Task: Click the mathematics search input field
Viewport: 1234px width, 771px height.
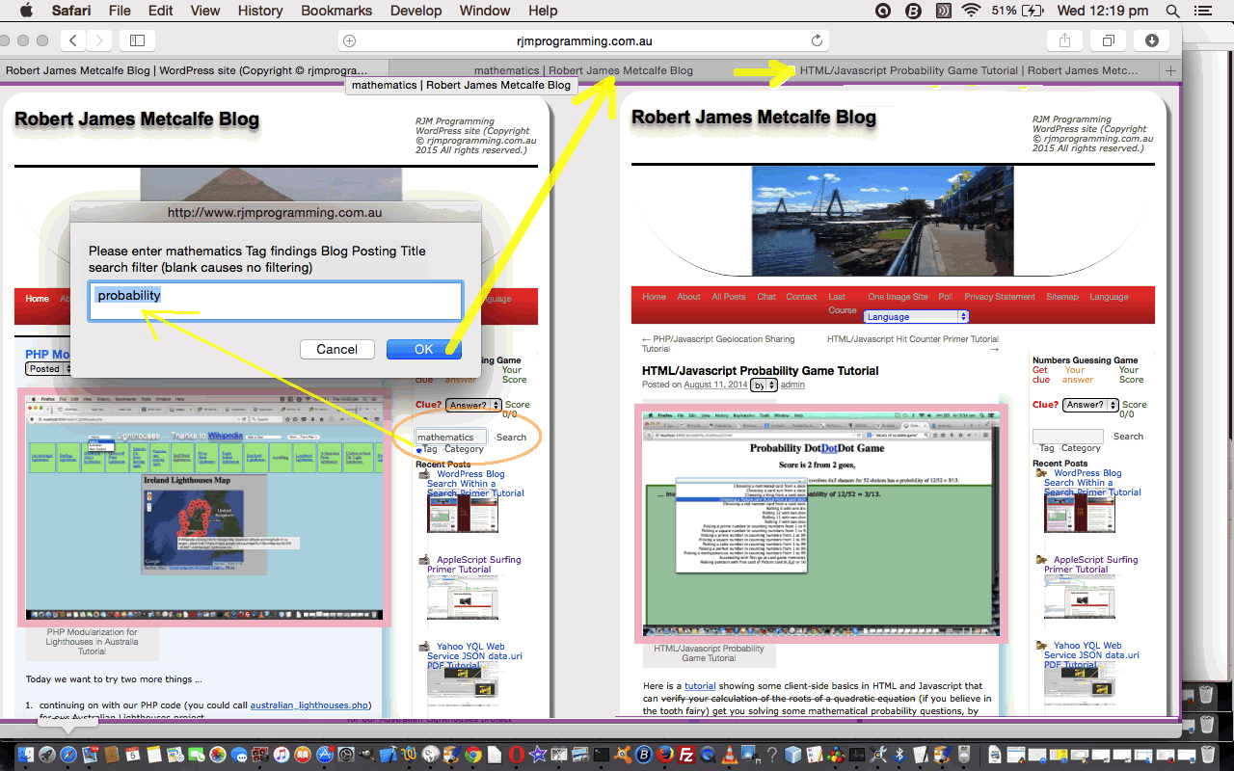Action: coord(451,437)
